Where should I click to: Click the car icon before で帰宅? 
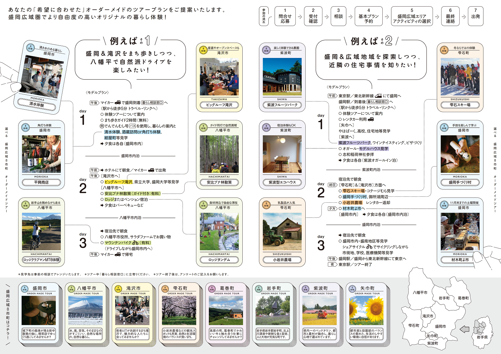click(x=117, y=254)
